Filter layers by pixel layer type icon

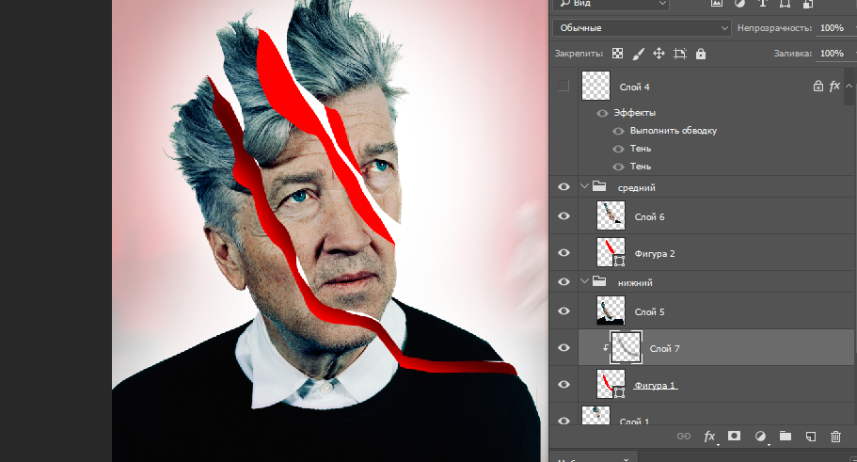717,3
